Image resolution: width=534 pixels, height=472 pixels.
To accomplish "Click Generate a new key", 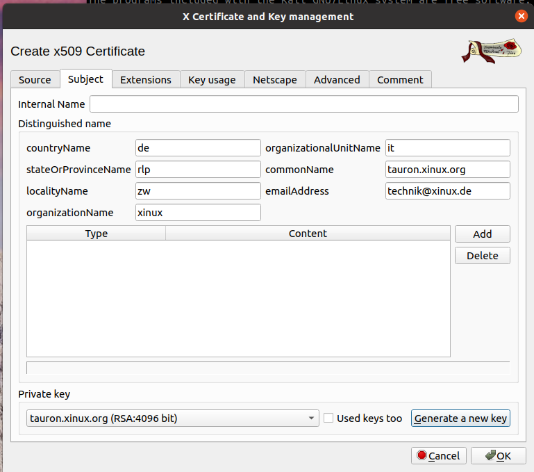I will (461, 418).
